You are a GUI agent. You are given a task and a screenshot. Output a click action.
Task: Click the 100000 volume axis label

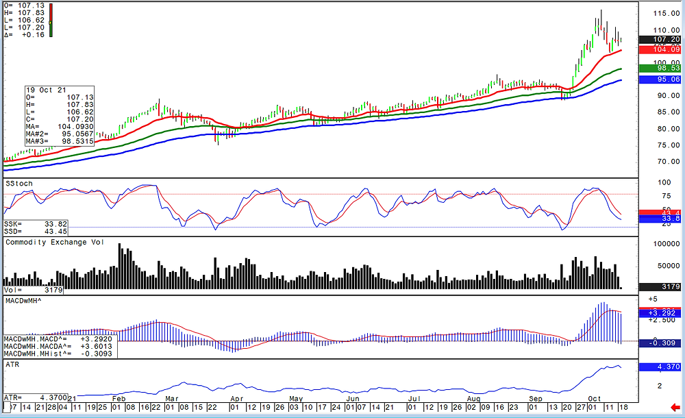coord(667,244)
